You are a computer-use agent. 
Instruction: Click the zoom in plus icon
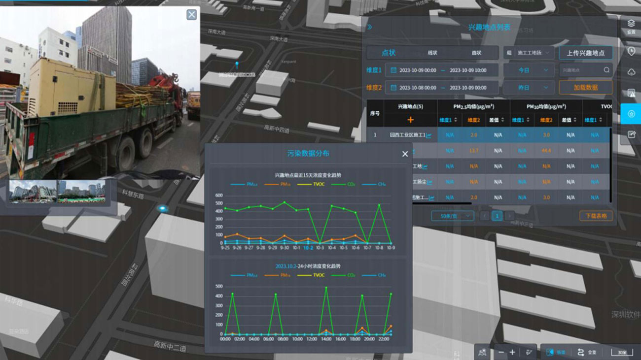(x=512, y=352)
